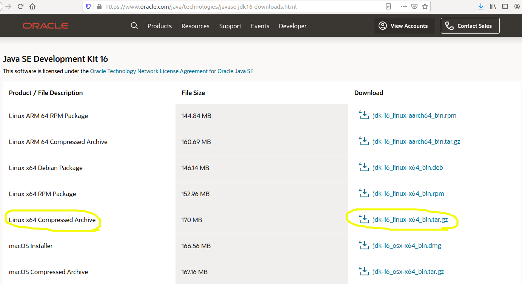Go to the browser home page icon
The image size is (522, 284).
point(32,6)
